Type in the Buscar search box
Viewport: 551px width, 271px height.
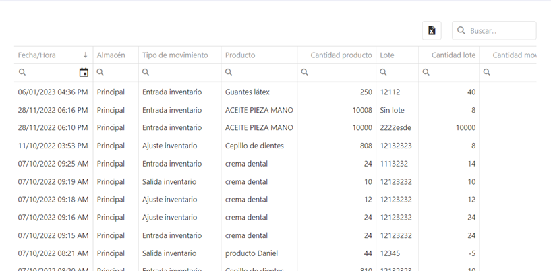(500, 30)
